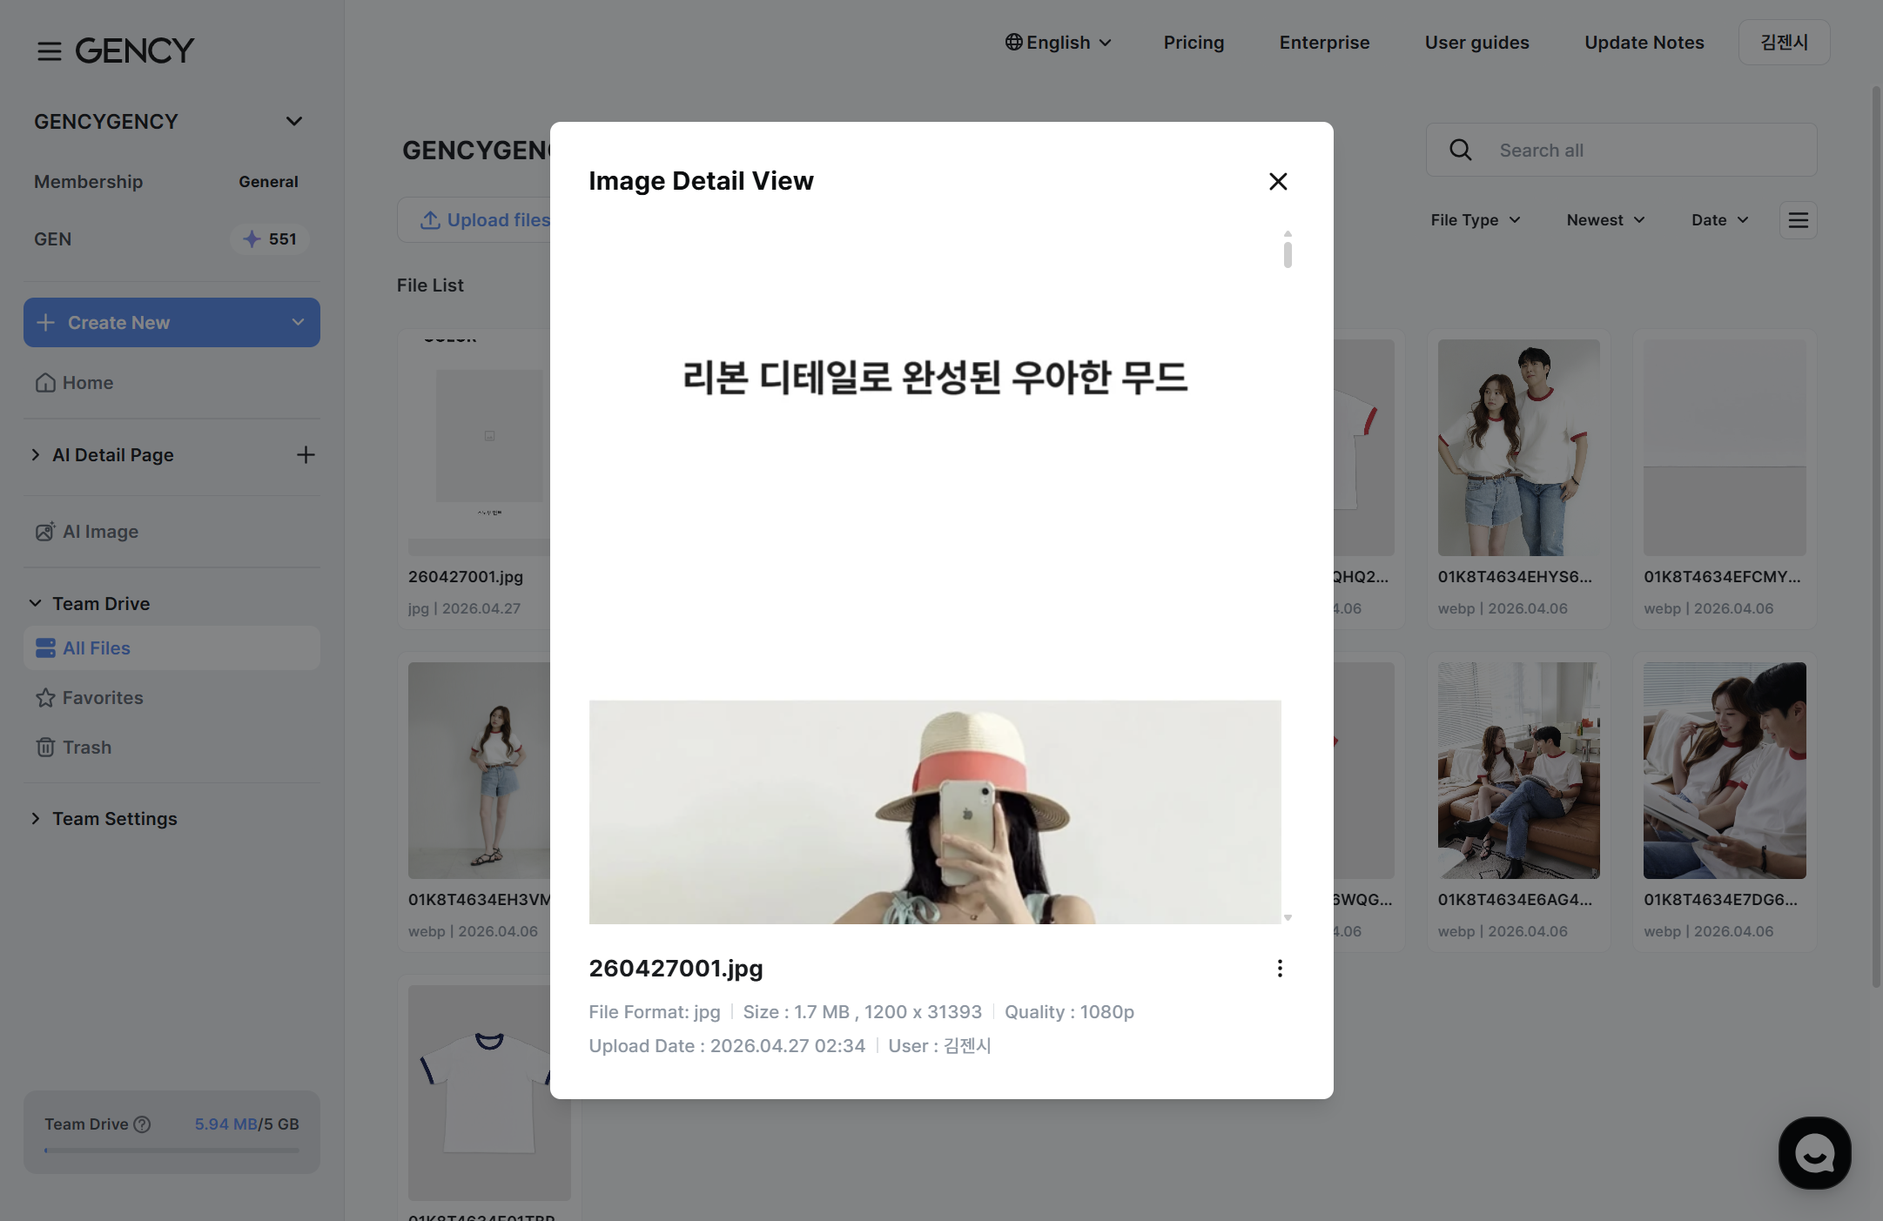Screen dimensions: 1883x1221
Task: Click the Search all input field
Action: click(1621, 150)
